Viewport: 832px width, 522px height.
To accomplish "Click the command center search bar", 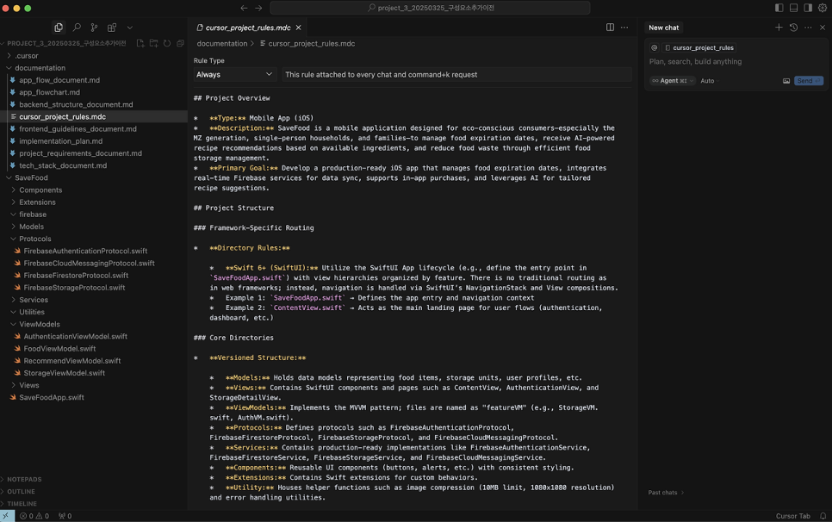I will [431, 8].
